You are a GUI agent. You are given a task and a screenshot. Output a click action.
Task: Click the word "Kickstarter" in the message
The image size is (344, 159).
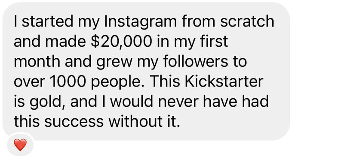pos(224,81)
